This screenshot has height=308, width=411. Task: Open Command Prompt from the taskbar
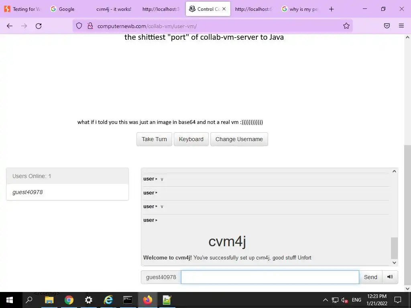click(128, 300)
